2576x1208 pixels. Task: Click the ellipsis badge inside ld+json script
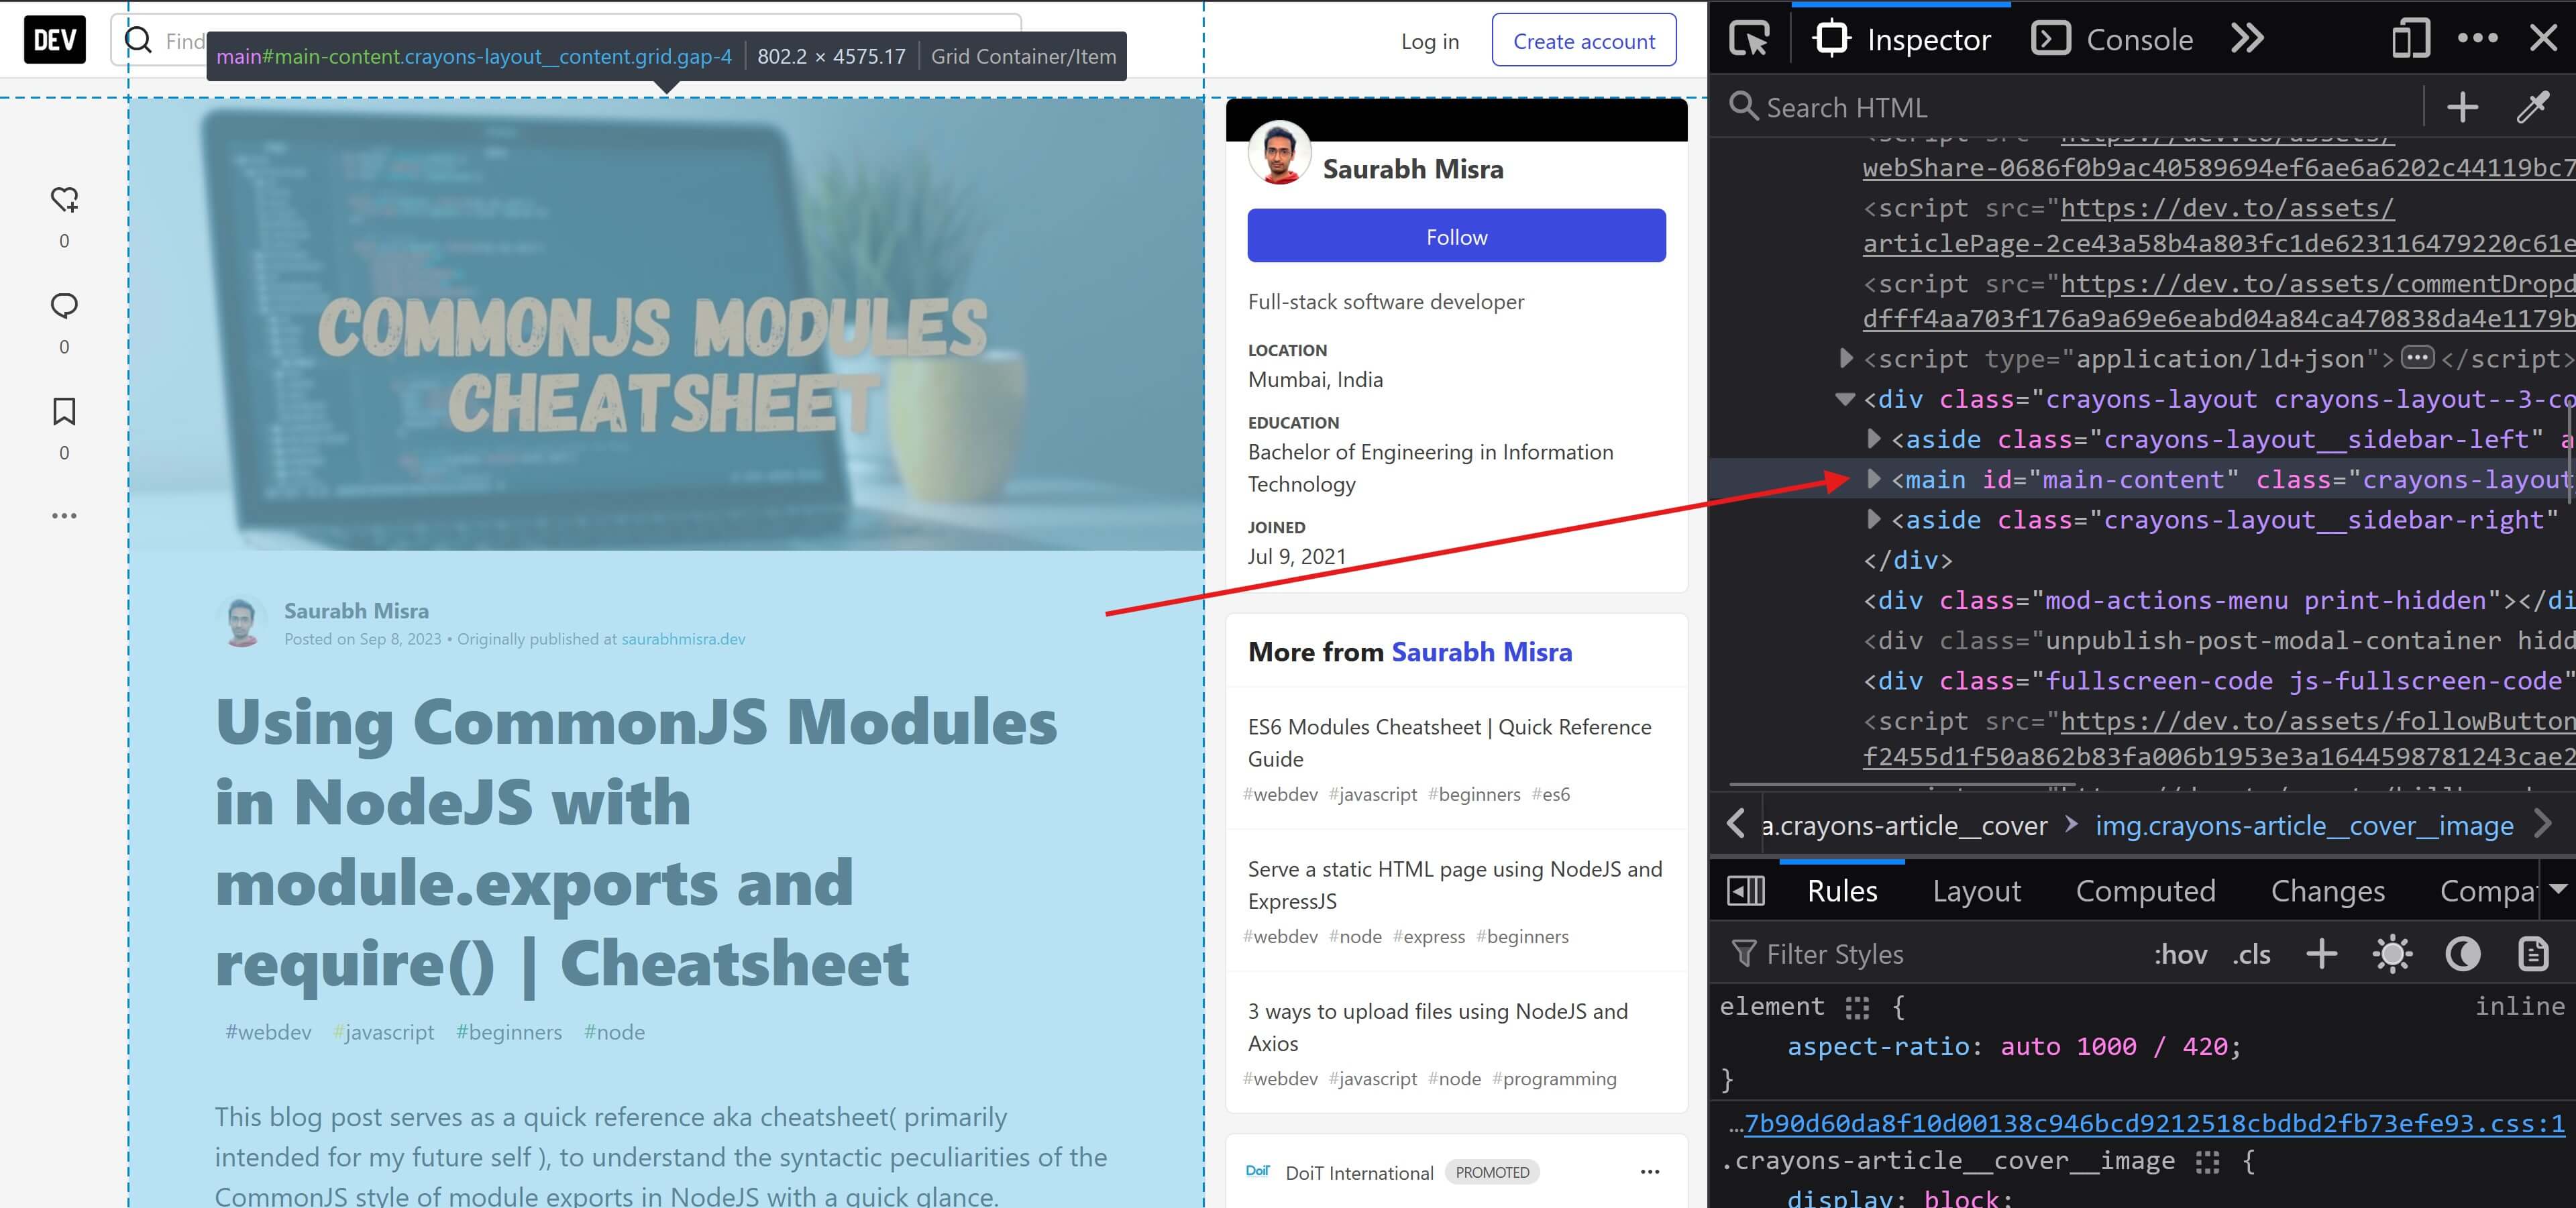pos(2418,357)
